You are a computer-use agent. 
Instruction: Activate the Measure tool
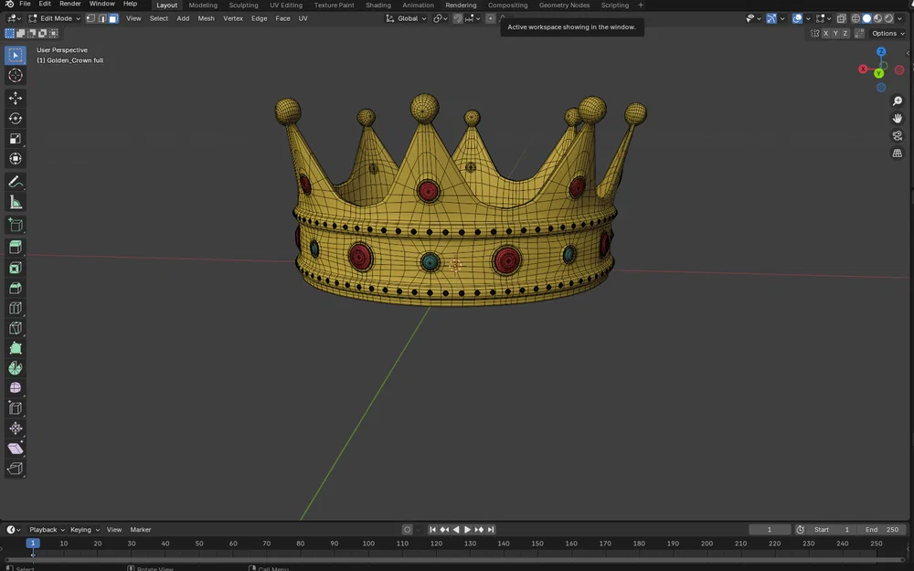15,202
